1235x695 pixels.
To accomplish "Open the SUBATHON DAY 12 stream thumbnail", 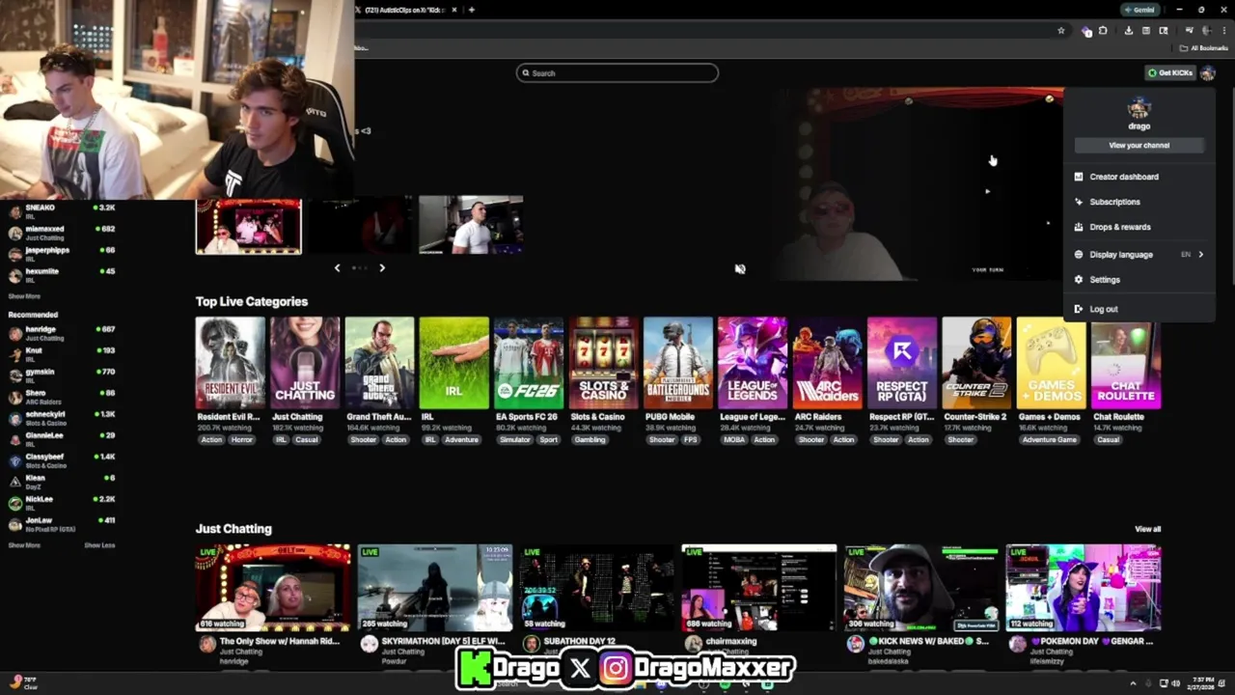I will 597,588.
